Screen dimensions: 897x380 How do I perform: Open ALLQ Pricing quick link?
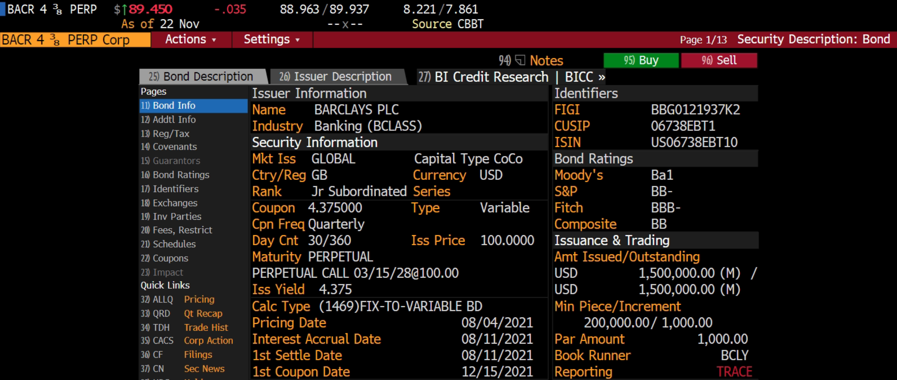pos(177,299)
